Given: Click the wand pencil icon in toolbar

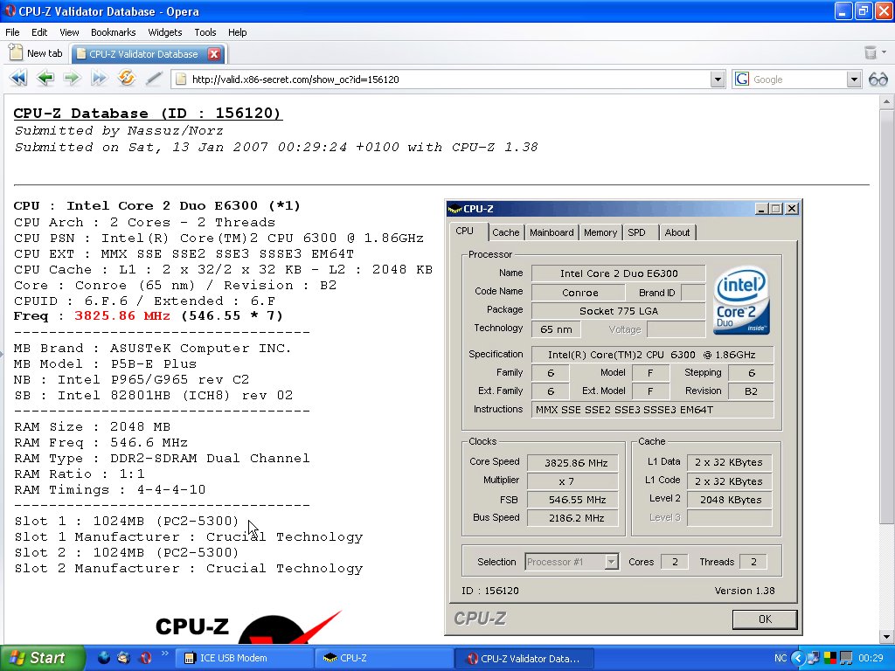Looking at the screenshot, I should click(153, 78).
